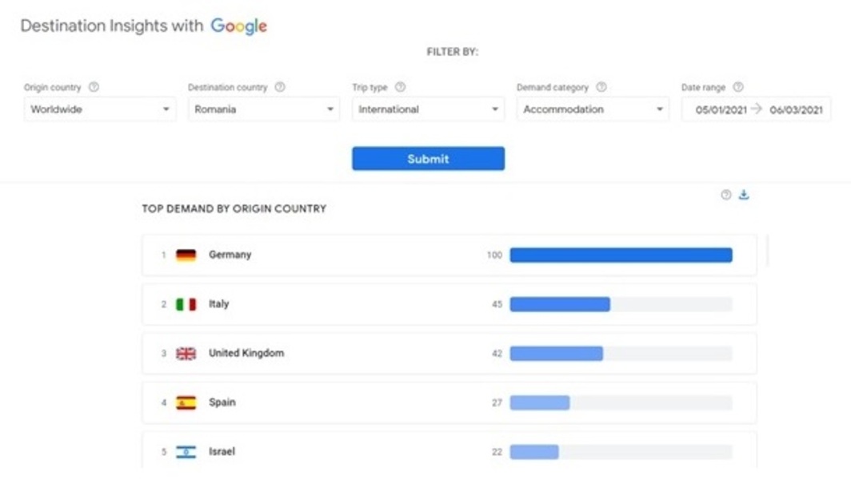Click the Germany flag icon
The height and width of the screenshot is (479, 851).
coord(186,255)
